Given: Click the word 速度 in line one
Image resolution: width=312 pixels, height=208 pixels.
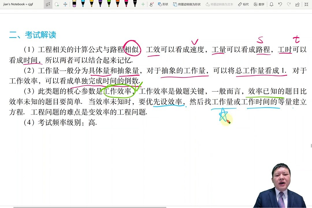Looking at the screenshot, I should [x=197, y=49].
